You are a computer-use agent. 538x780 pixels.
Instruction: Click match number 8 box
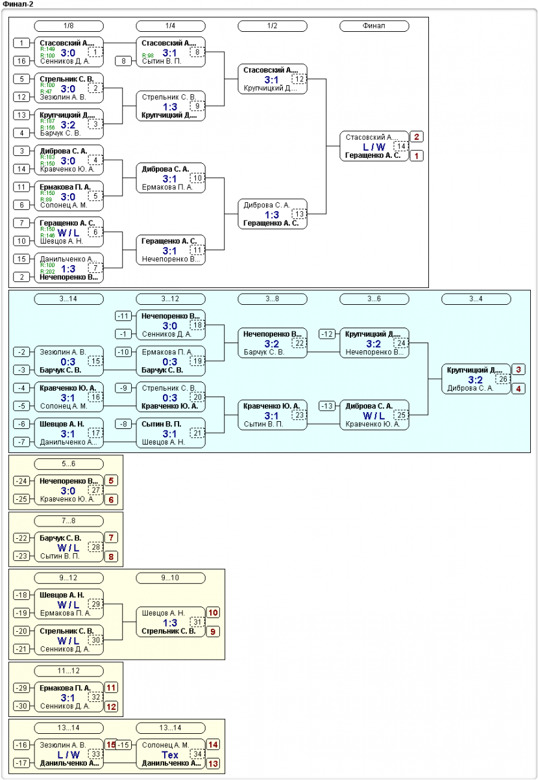197,51
